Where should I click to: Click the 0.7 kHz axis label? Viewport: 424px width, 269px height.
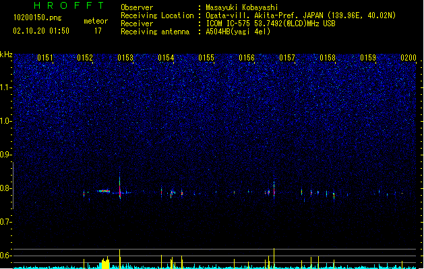[x=5, y=222]
